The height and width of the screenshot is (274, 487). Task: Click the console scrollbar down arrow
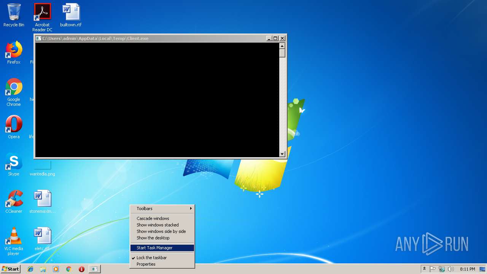(282, 154)
